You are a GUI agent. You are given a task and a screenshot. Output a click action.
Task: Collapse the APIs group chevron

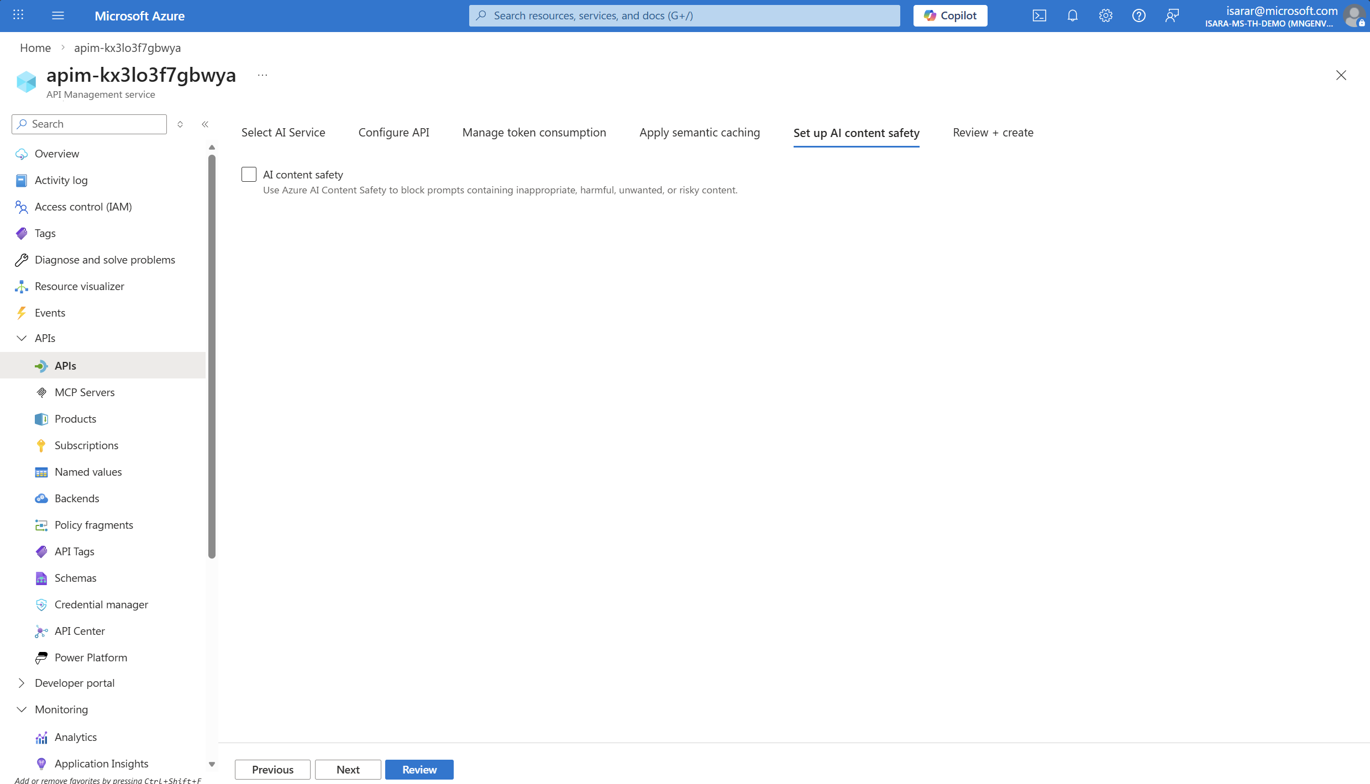[x=22, y=338]
